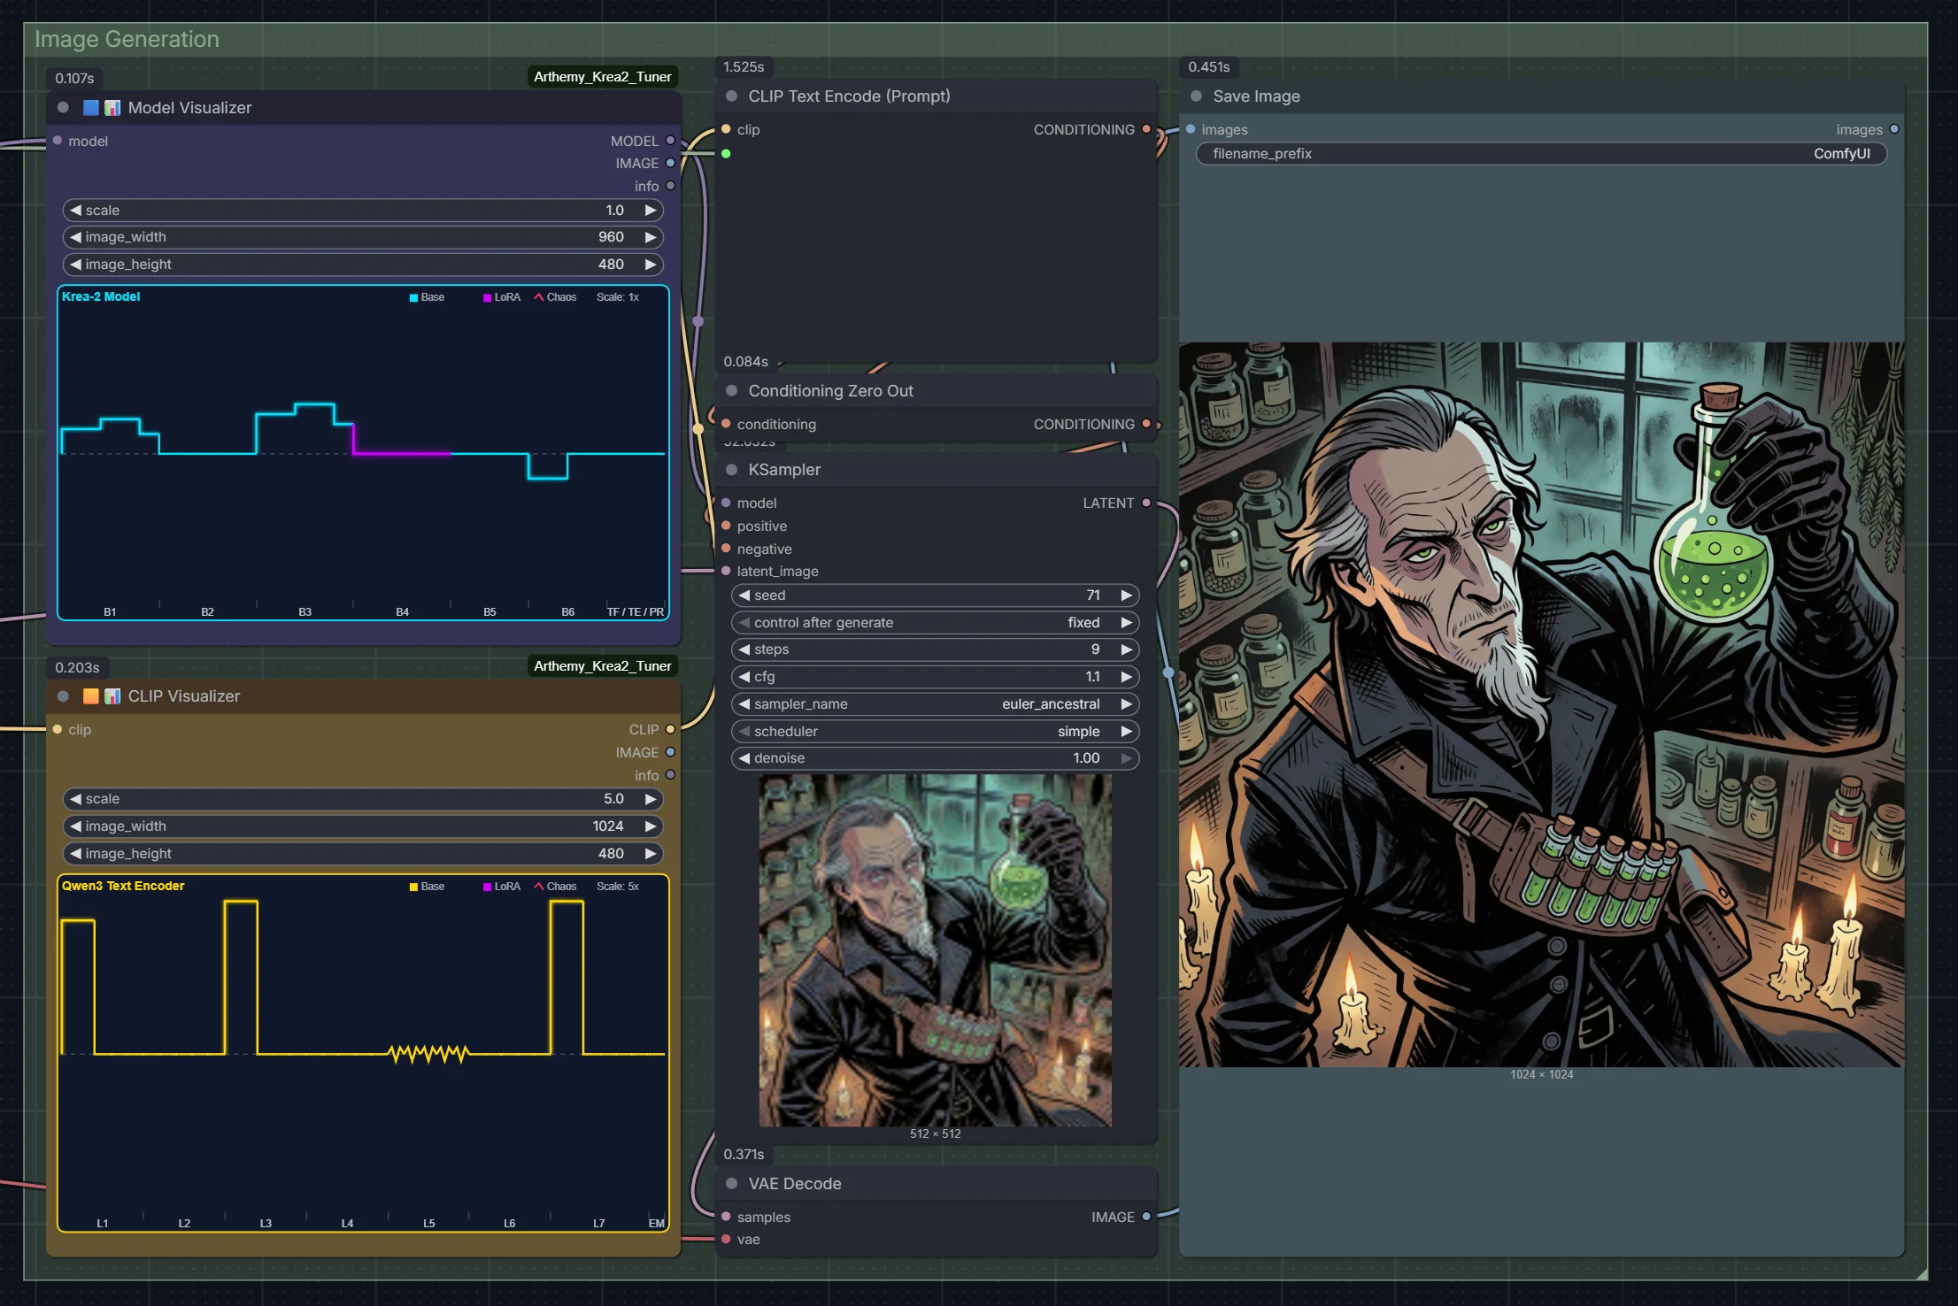Image resolution: width=1958 pixels, height=1306 pixels.
Task: Open the sampler_name dropdown showing euler_ancestral
Action: [x=935, y=704]
